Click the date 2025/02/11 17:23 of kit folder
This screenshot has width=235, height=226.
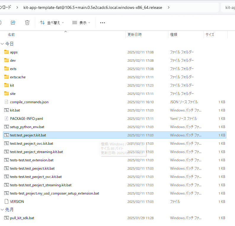140,85
